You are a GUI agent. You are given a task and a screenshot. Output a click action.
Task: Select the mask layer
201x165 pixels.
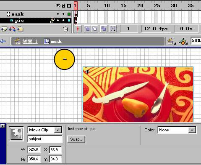tap(36, 14)
